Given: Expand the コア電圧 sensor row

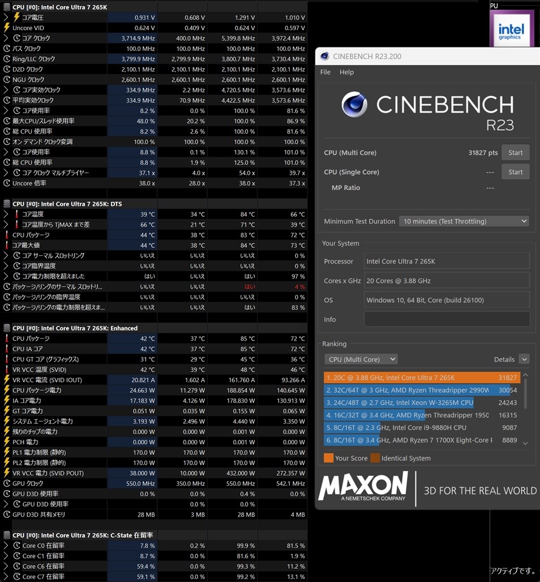Looking at the screenshot, I should [x=6, y=18].
